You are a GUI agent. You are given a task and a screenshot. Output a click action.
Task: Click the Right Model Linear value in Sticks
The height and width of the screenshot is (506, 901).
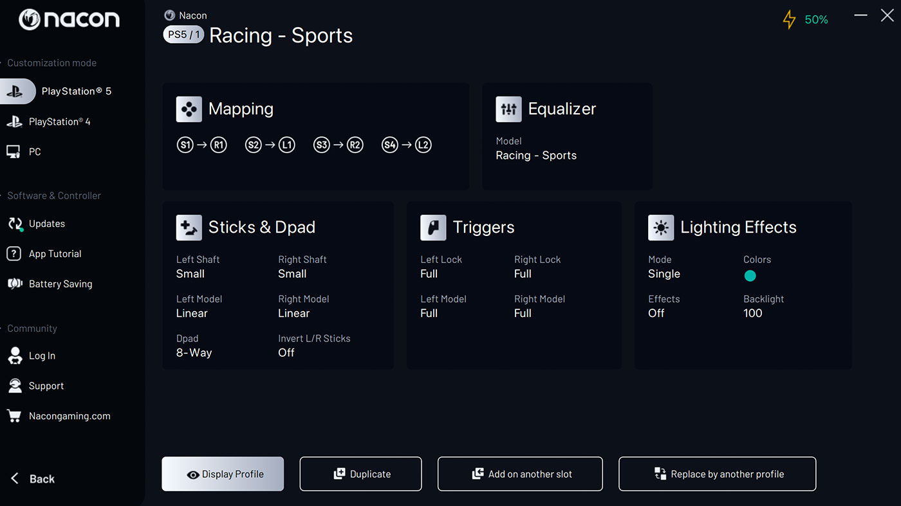point(294,314)
